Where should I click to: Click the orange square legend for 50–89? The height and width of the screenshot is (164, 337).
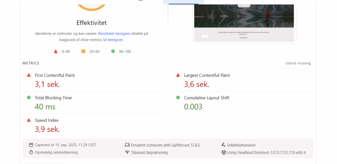pyautogui.click(x=83, y=51)
